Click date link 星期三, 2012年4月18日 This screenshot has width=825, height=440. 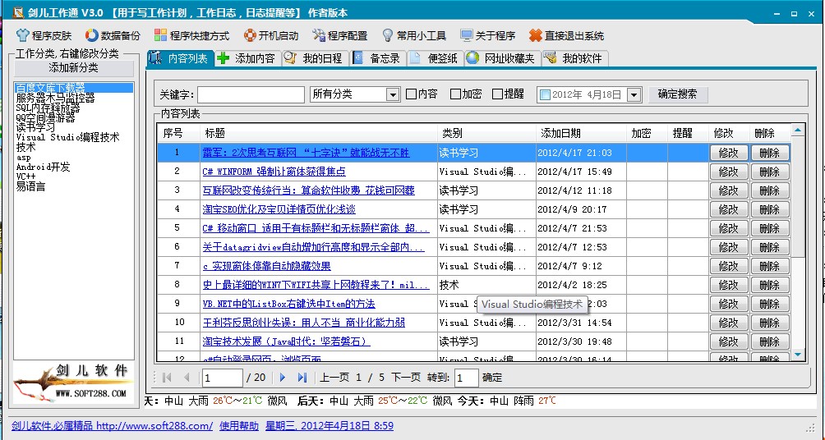coord(330,426)
